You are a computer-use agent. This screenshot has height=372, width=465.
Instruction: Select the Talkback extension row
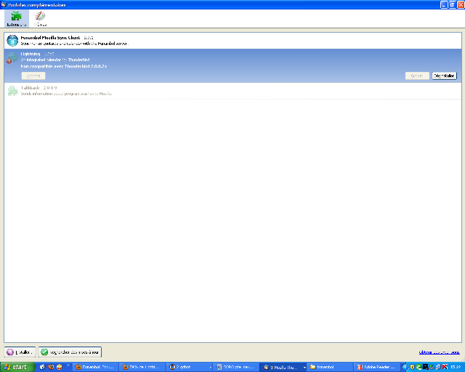(232, 91)
